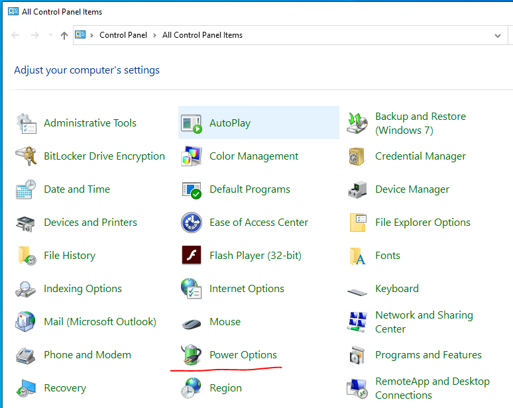Open the File History link
This screenshot has width=513, height=408.
(x=70, y=256)
